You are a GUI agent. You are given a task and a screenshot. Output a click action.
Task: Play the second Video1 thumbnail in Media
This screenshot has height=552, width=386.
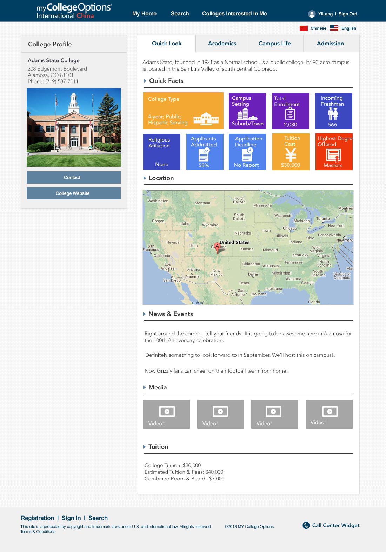(x=221, y=414)
